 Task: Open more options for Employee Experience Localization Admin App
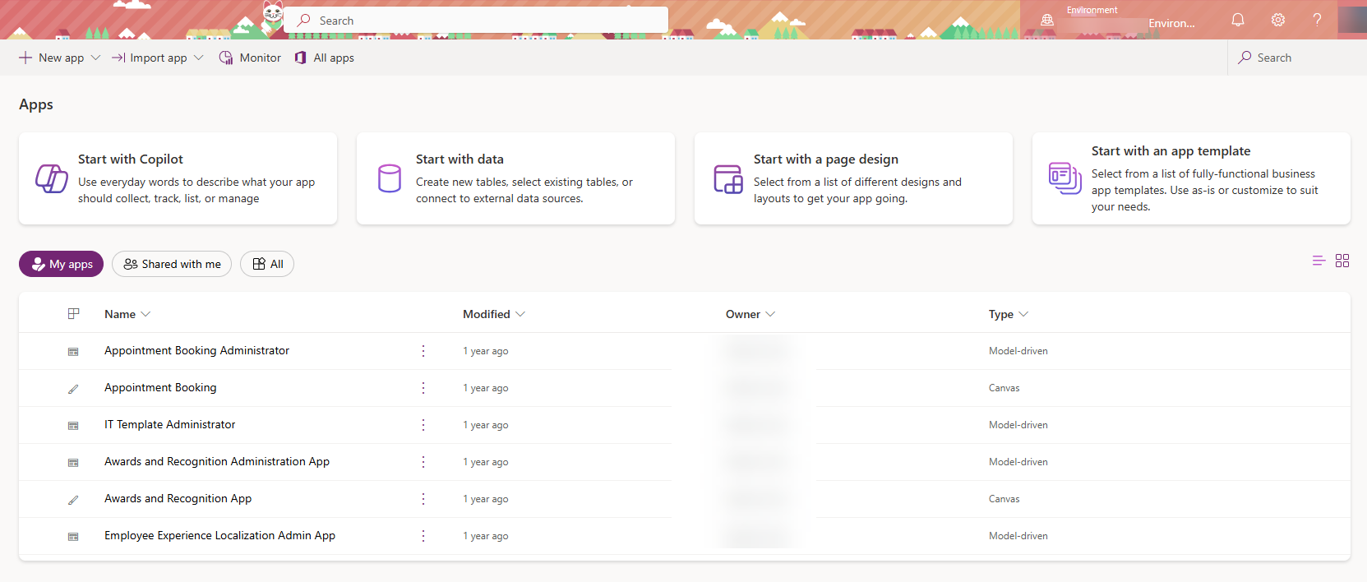pyautogui.click(x=423, y=536)
